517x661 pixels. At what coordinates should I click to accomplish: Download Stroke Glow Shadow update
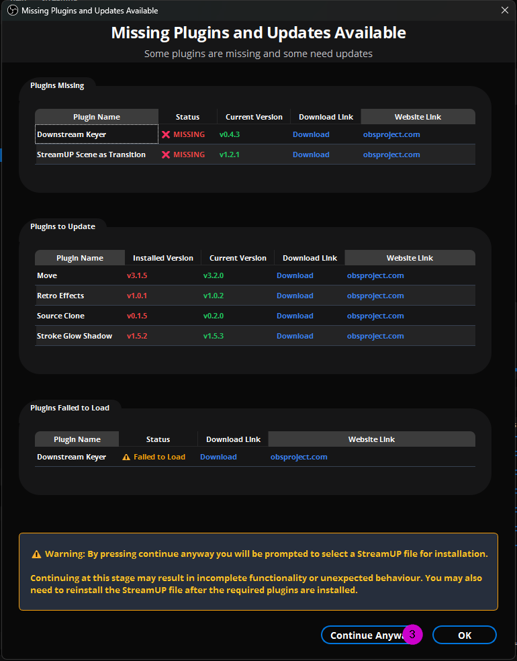click(x=295, y=336)
